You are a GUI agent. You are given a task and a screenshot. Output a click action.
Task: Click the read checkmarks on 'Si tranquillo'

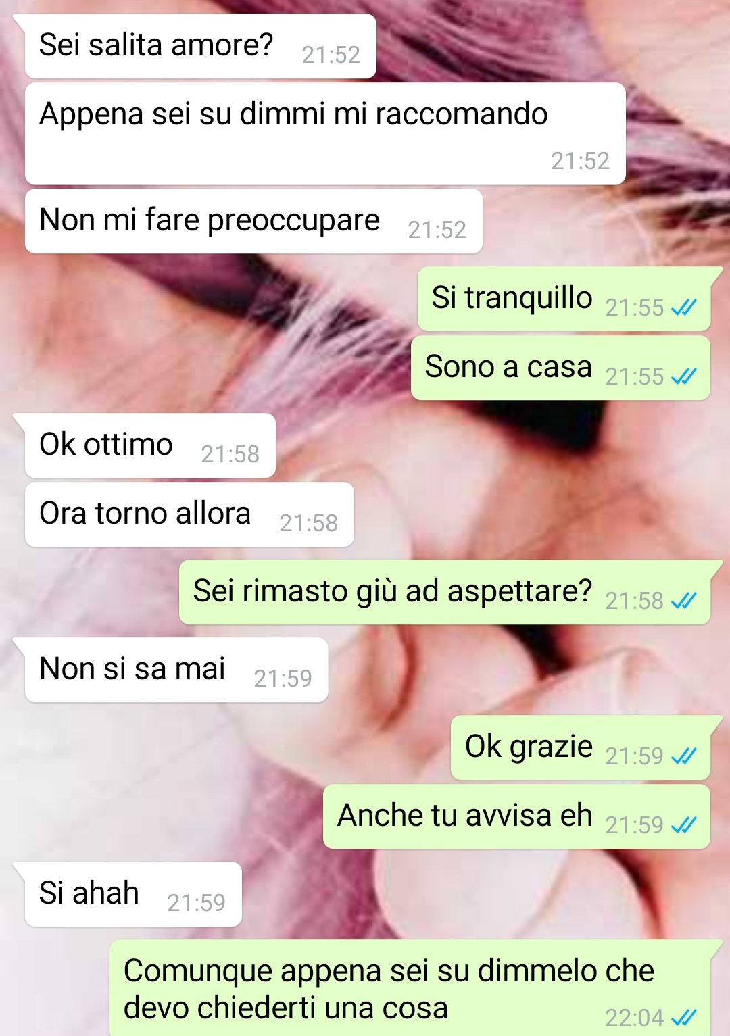[683, 308]
